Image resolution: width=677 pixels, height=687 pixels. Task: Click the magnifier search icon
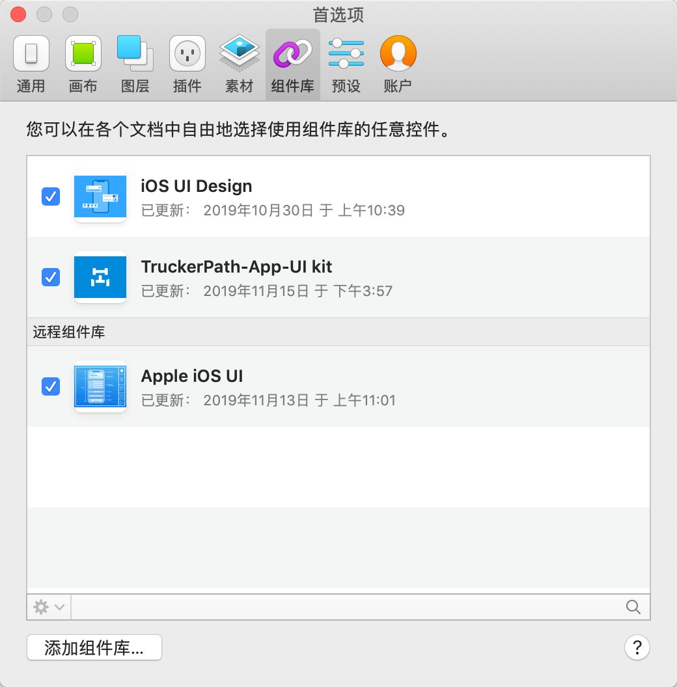tap(633, 607)
